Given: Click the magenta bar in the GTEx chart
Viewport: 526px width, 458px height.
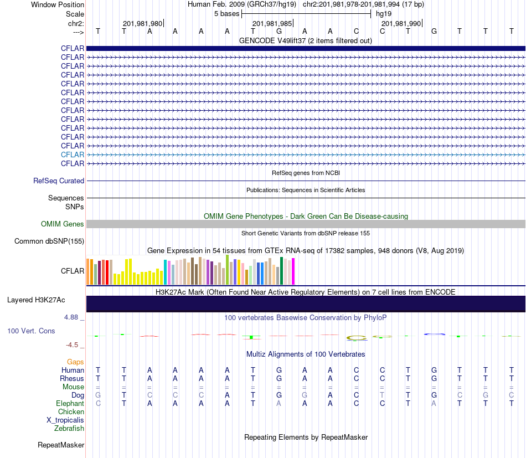Looking at the screenshot, I should (x=293, y=271).
